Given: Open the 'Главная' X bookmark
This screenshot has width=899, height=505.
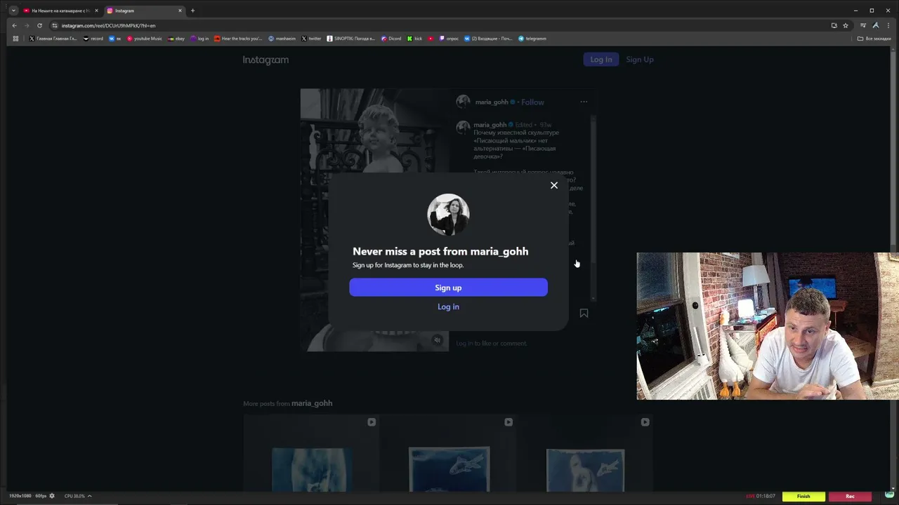Looking at the screenshot, I should pos(53,39).
